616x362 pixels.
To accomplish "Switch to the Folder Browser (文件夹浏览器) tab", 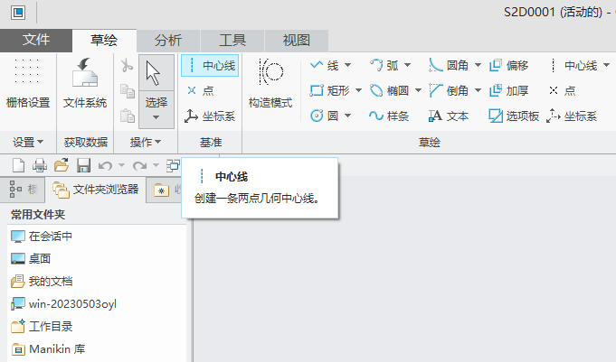I will click(x=96, y=190).
